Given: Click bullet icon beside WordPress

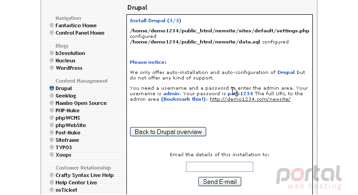Looking at the screenshot, I should (x=52, y=68).
